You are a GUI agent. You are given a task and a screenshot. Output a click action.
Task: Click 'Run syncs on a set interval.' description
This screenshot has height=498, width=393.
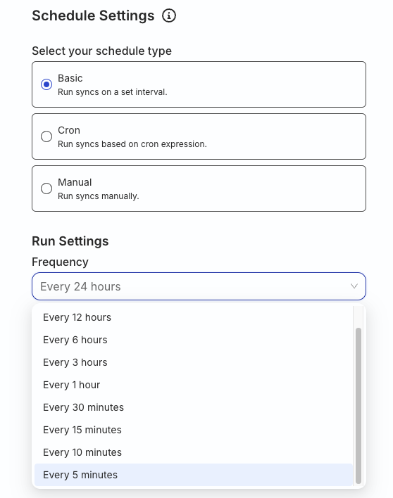[x=112, y=92]
